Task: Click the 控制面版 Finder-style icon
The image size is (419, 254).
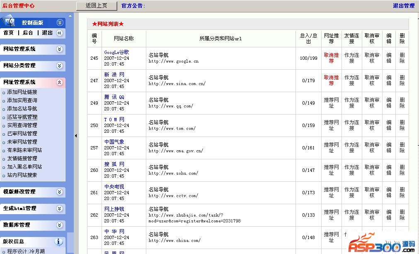Action: coord(10,22)
